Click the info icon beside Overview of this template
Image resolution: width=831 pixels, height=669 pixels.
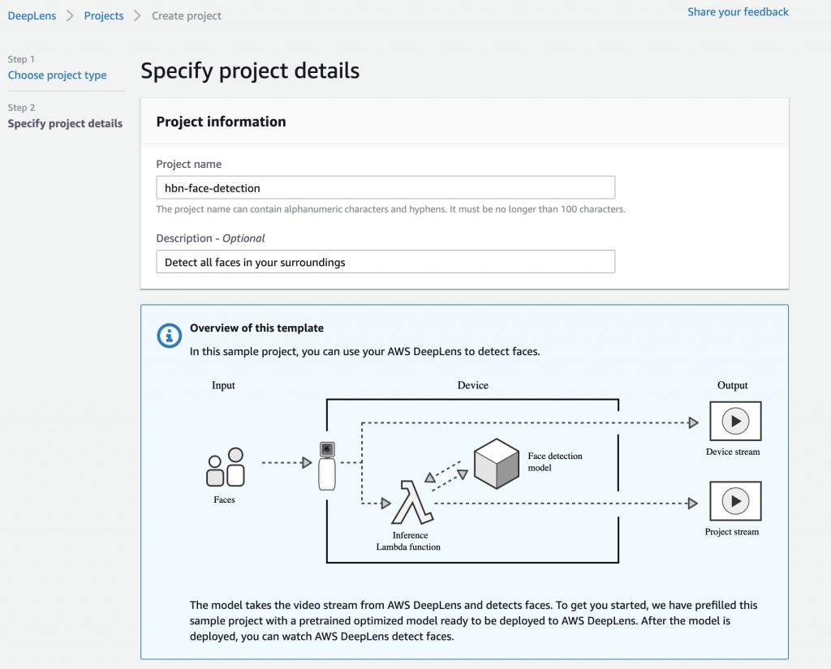tap(169, 335)
